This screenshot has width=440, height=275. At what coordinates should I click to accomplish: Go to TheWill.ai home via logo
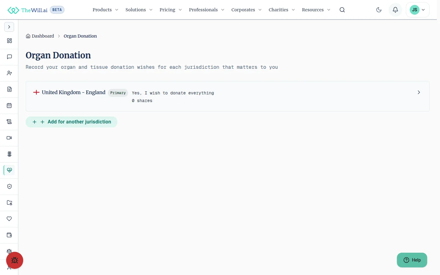(x=28, y=10)
